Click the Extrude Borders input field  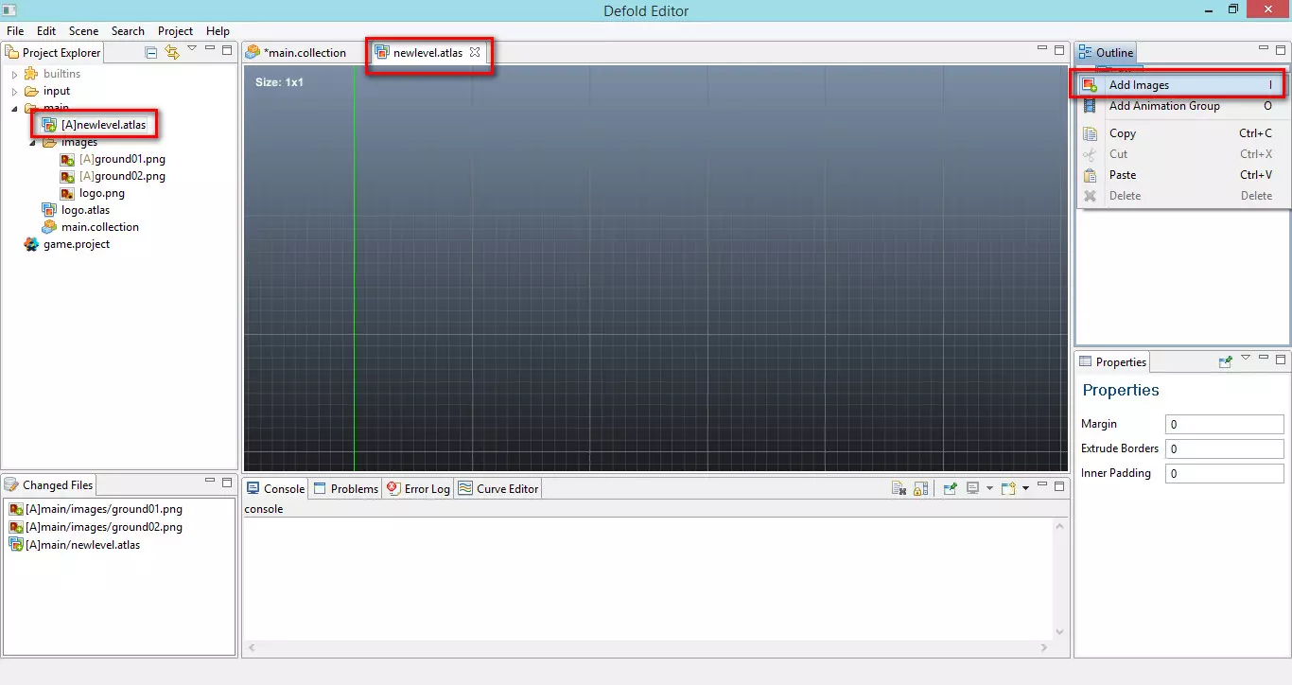[x=1224, y=449]
